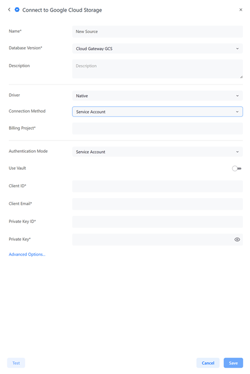The image size is (250, 374).
Task: Go back using the left arrow icon
Action: click(9, 10)
